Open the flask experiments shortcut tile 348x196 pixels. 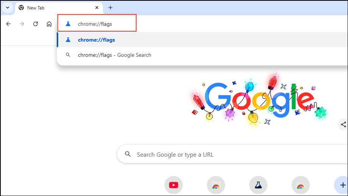coord(258,185)
